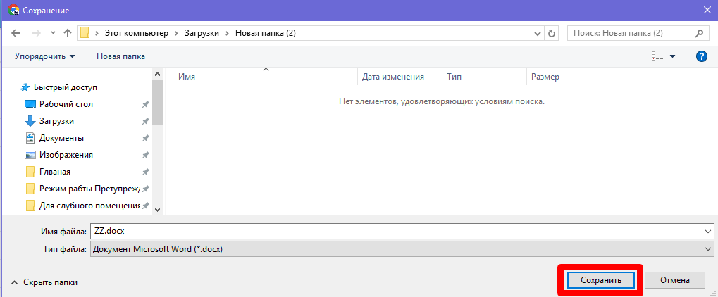Open the 'Тип файла' combo box
The width and height of the screenshot is (718, 297).
click(402, 249)
